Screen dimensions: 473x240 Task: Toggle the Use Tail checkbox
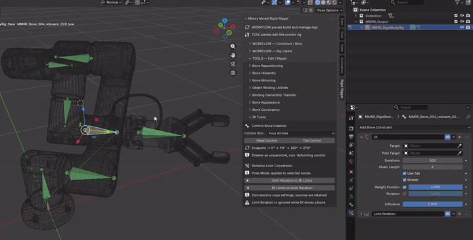405,174
